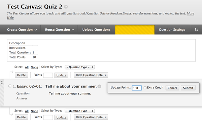Viewport: 202px width, 123px height.
Task: Focus the Update Points field showing 100
Action: tap(137, 88)
